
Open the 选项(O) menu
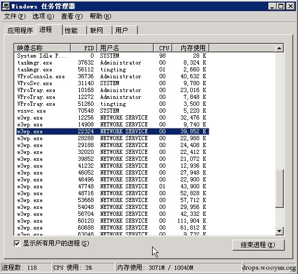(43, 16)
